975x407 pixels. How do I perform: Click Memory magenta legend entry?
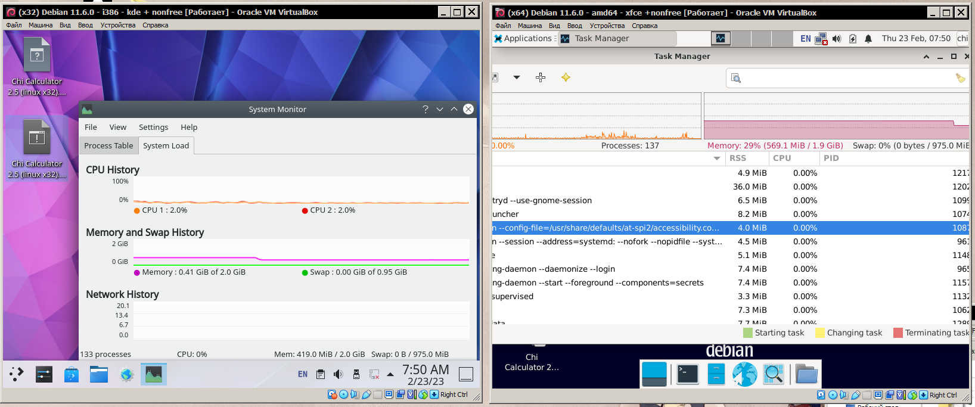[190, 272]
